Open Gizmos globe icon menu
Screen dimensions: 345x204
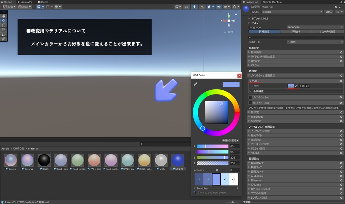point(234,7)
